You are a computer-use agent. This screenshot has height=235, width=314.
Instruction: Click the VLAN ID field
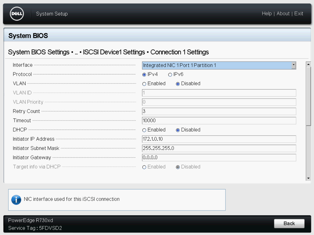click(219, 93)
